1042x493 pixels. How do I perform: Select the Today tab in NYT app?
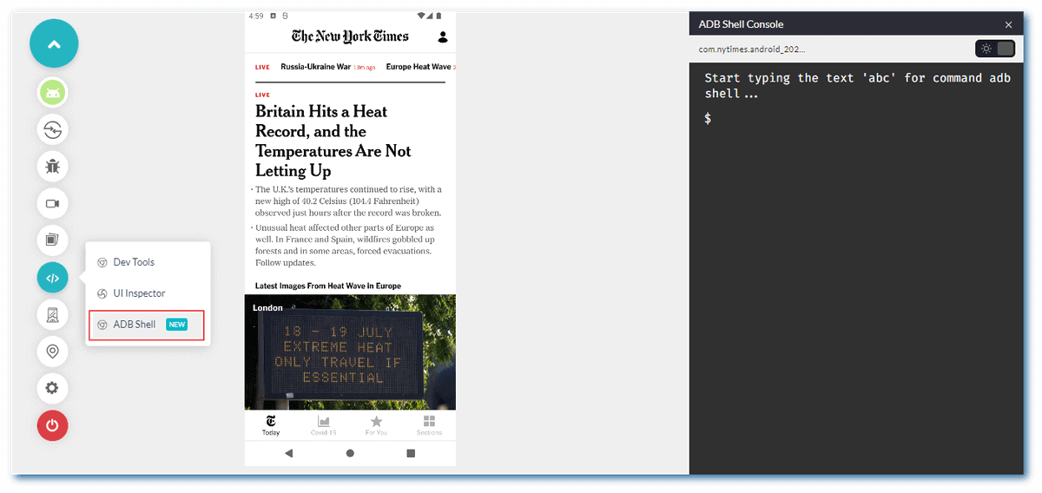tap(271, 425)
